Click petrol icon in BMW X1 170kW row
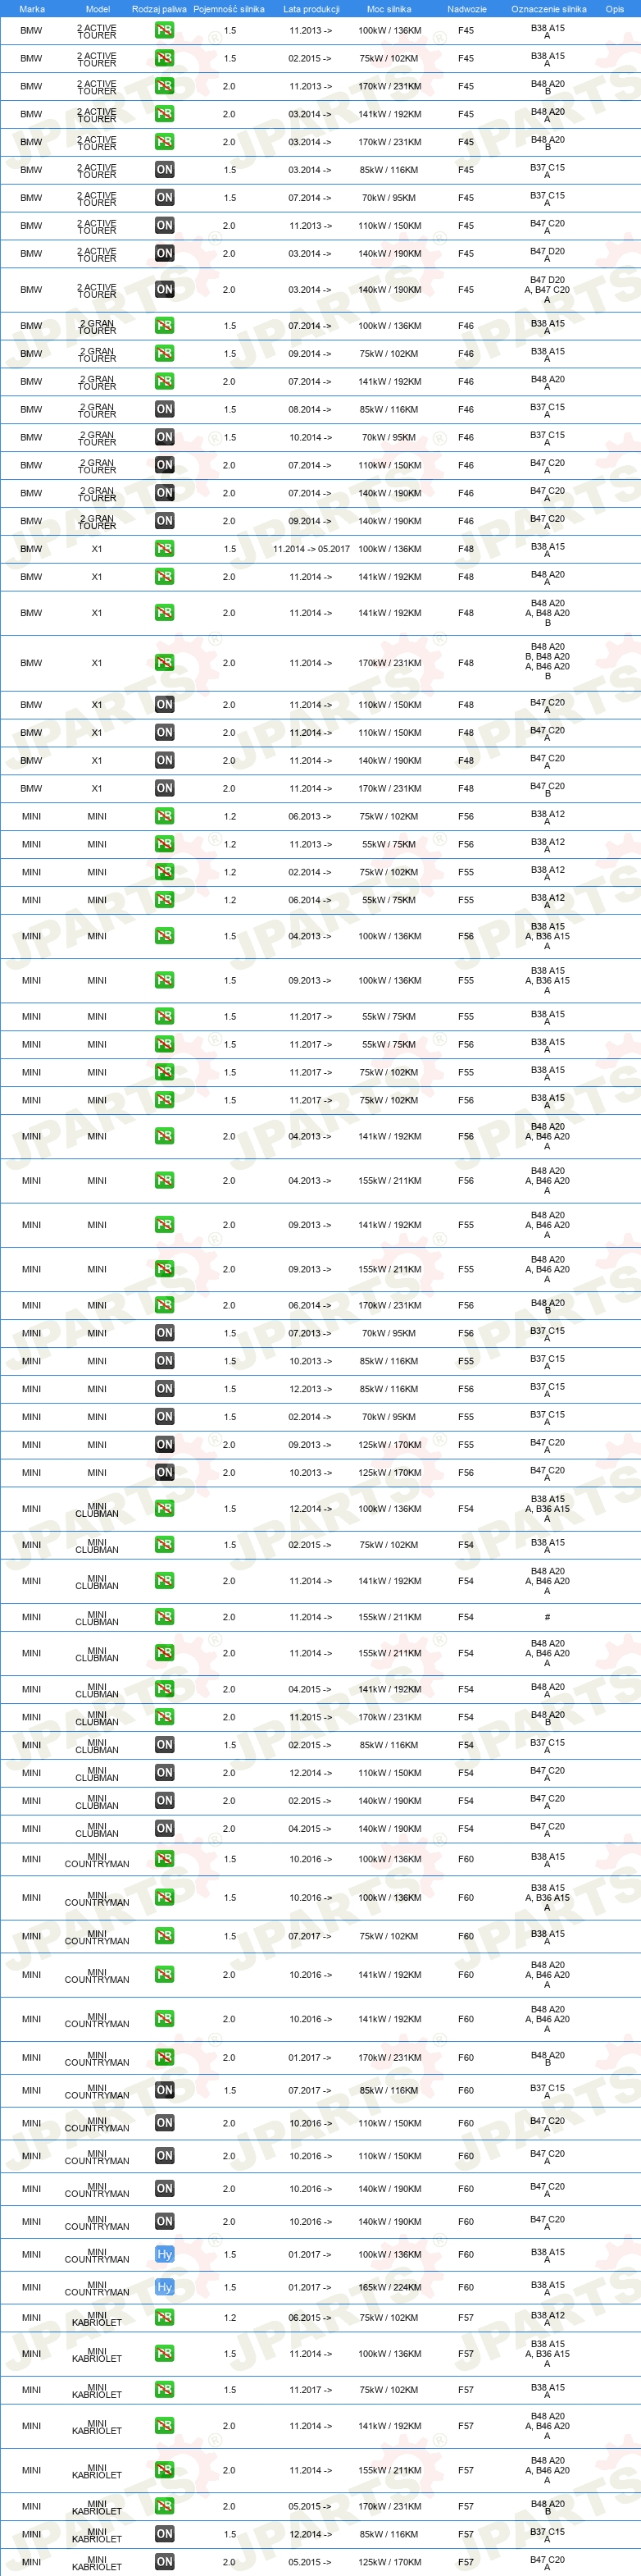 165,663
